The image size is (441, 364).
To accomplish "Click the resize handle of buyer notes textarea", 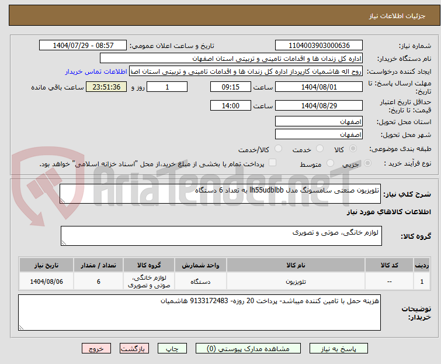I will [x=21, y=328].
